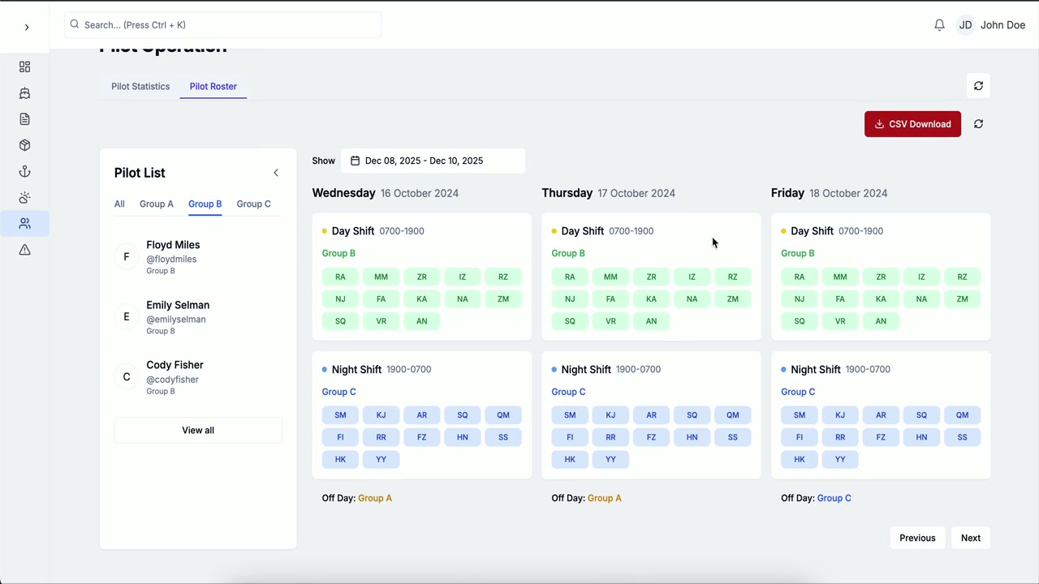
Task: Download the roster as CSV
Action: click(x=912, y=124)
